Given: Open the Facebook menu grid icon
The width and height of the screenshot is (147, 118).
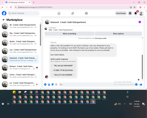Looking at the screenshot, I should pyautogui.click(x=130, y=13).
